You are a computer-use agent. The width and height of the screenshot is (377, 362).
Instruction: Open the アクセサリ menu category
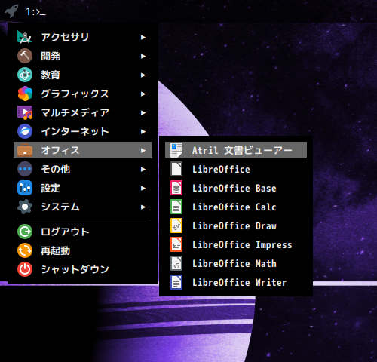[x=83, y=37]
